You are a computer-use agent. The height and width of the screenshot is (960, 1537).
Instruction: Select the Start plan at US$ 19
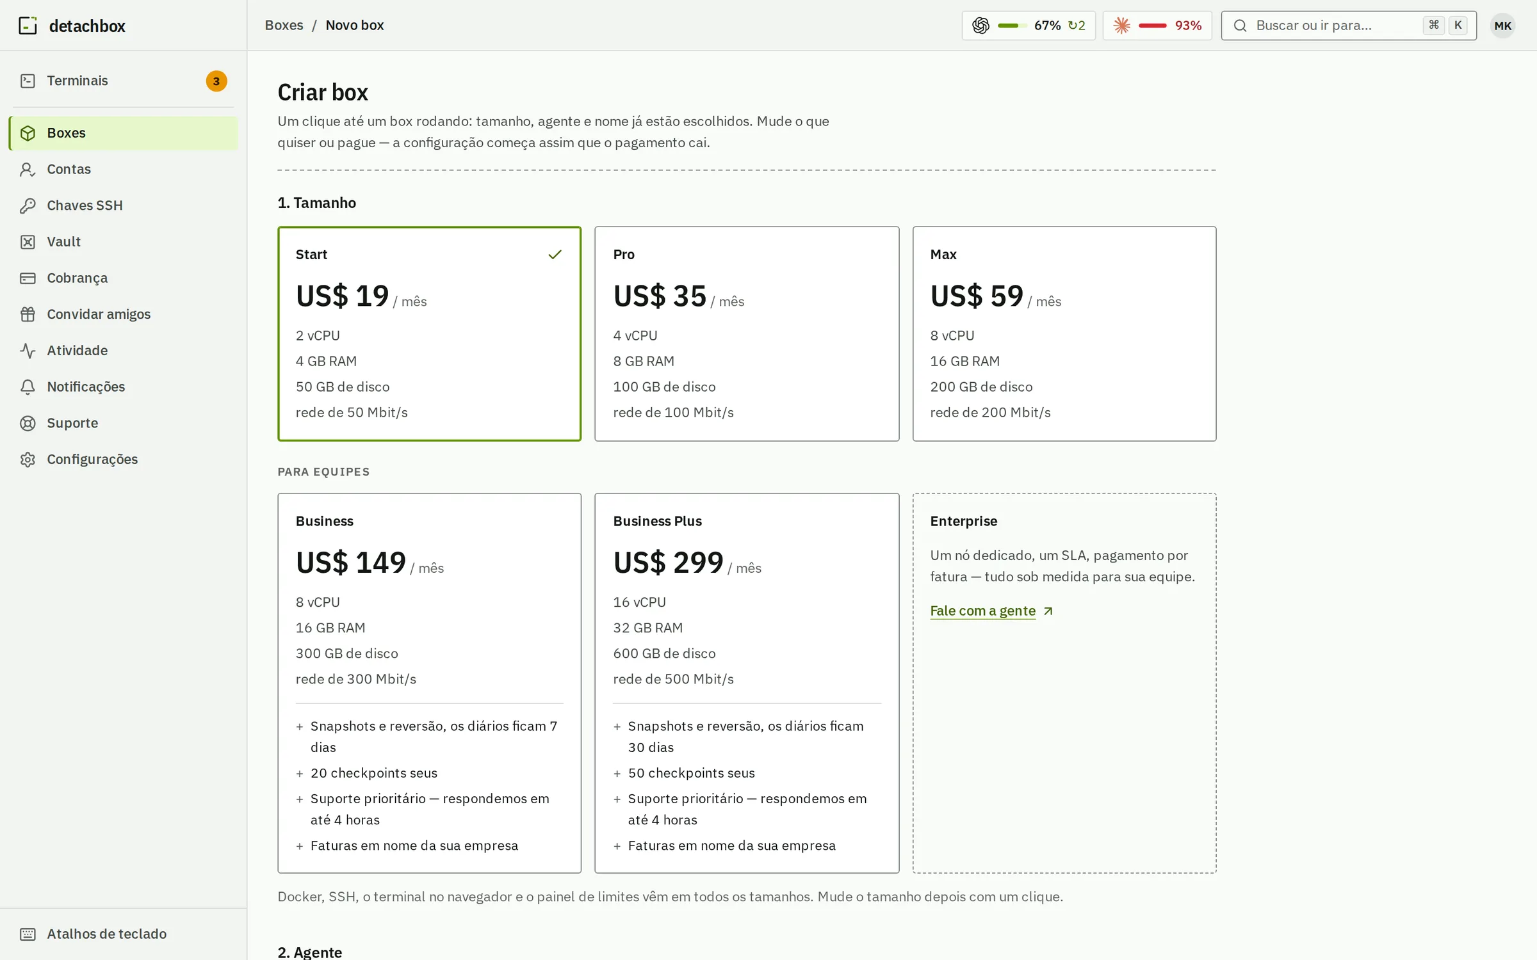[429, 333]
